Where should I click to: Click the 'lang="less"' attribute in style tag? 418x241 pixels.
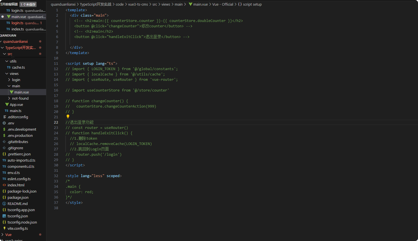(92, 176)
